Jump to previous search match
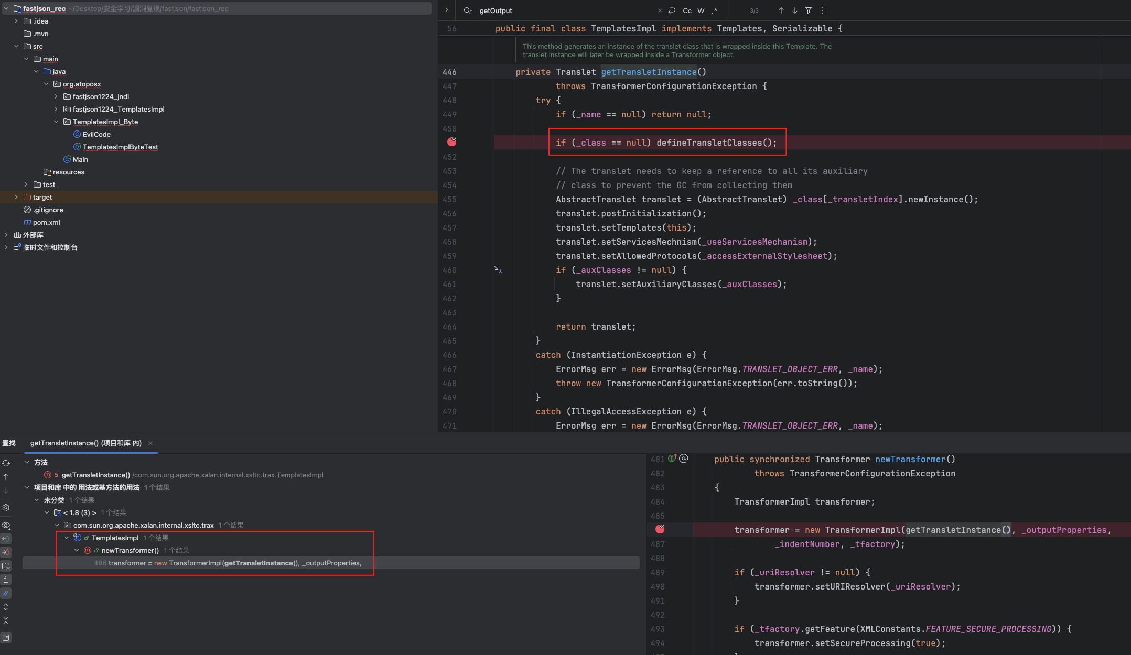The height and width of the screenshot is (655, 1131). click(x=781, y=10)
